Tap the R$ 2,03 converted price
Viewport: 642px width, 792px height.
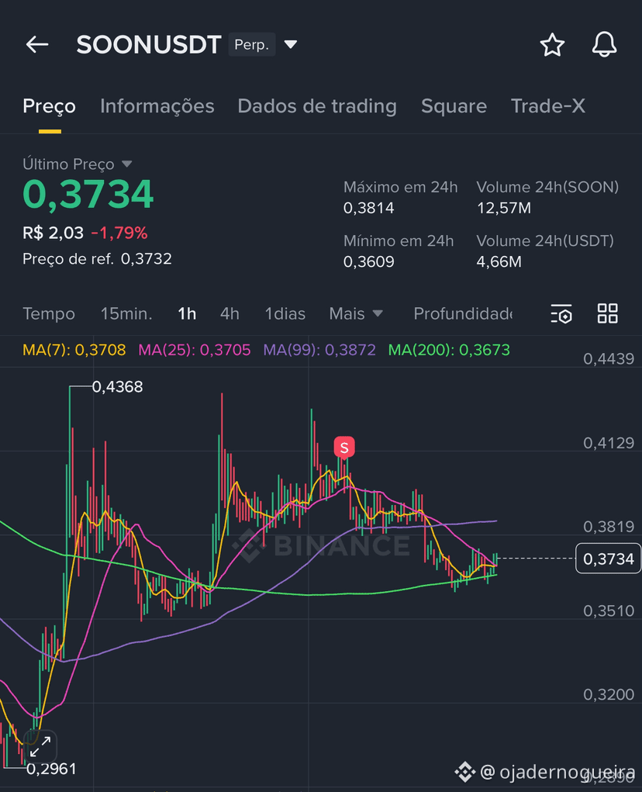53,233
